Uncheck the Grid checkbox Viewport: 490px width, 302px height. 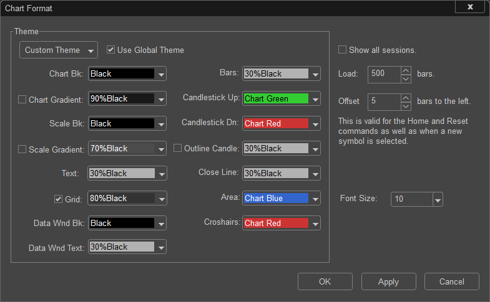coord(59,199)
